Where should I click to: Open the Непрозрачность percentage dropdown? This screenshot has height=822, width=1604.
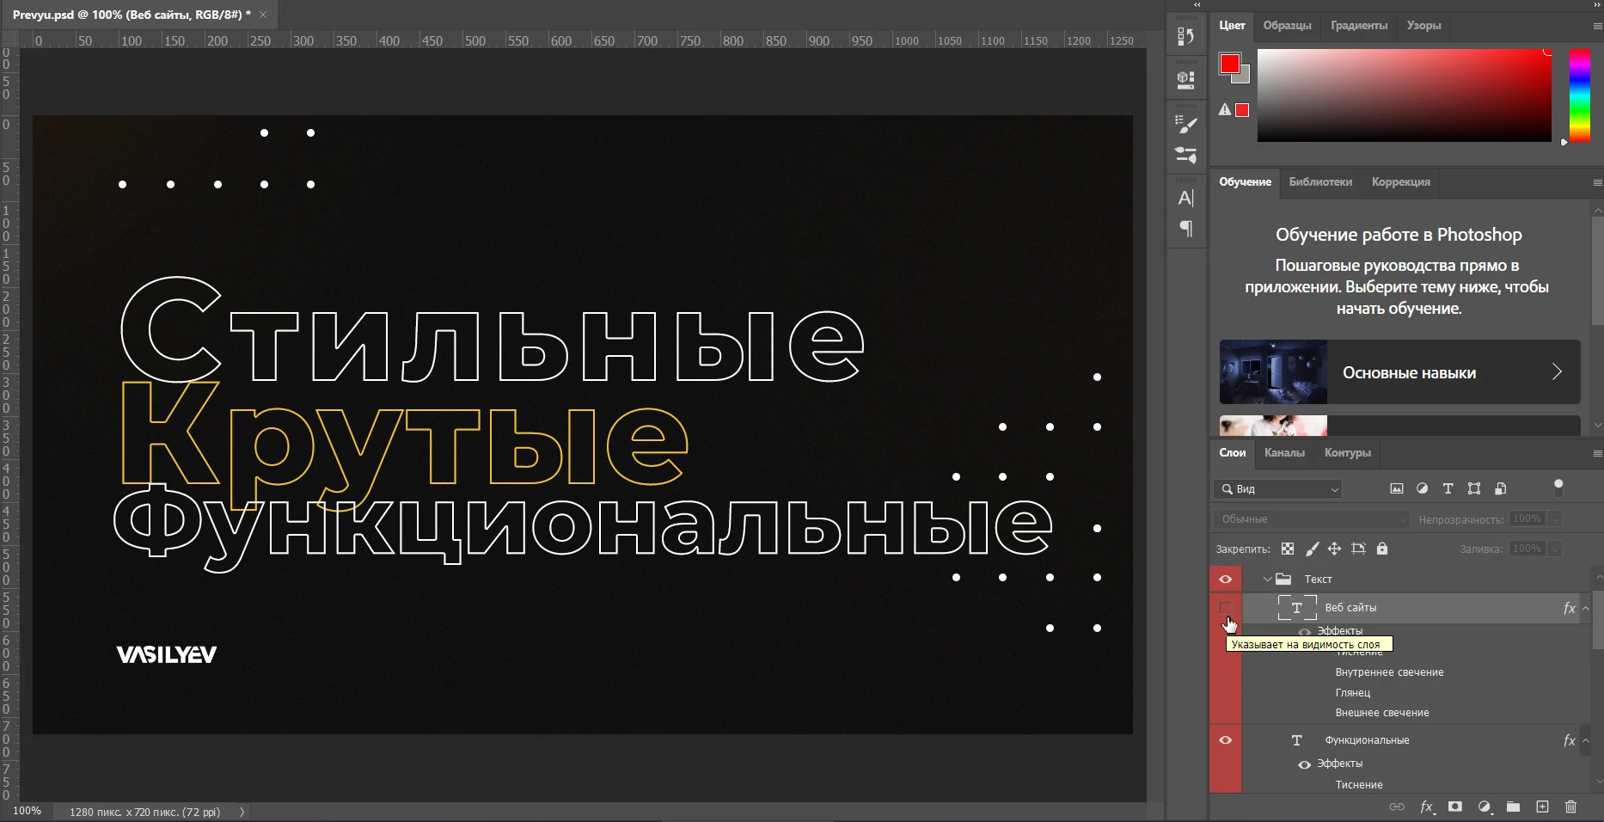click(1556, 518)
